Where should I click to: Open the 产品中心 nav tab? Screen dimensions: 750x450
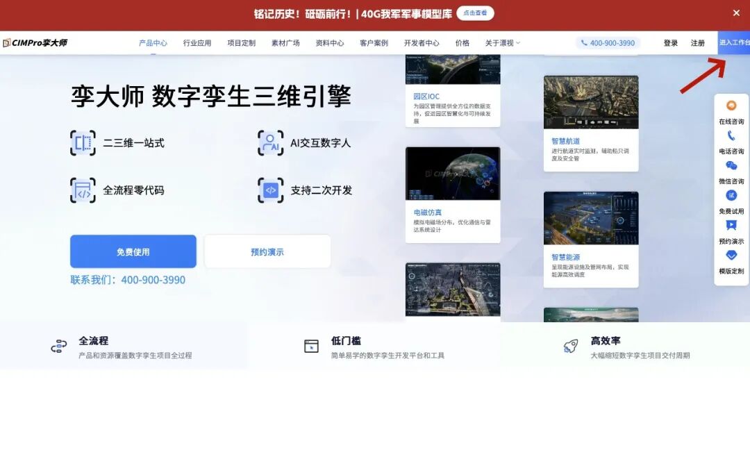pyautogui.click(x=153, y=43)
